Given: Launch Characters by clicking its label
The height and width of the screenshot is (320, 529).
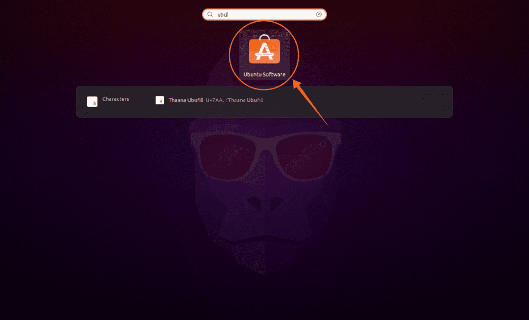Looking at the screenshot, I should click(x=116, y=99).
